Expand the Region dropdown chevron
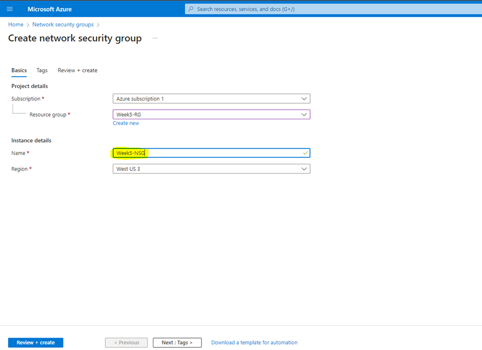 tap(304, 169)
